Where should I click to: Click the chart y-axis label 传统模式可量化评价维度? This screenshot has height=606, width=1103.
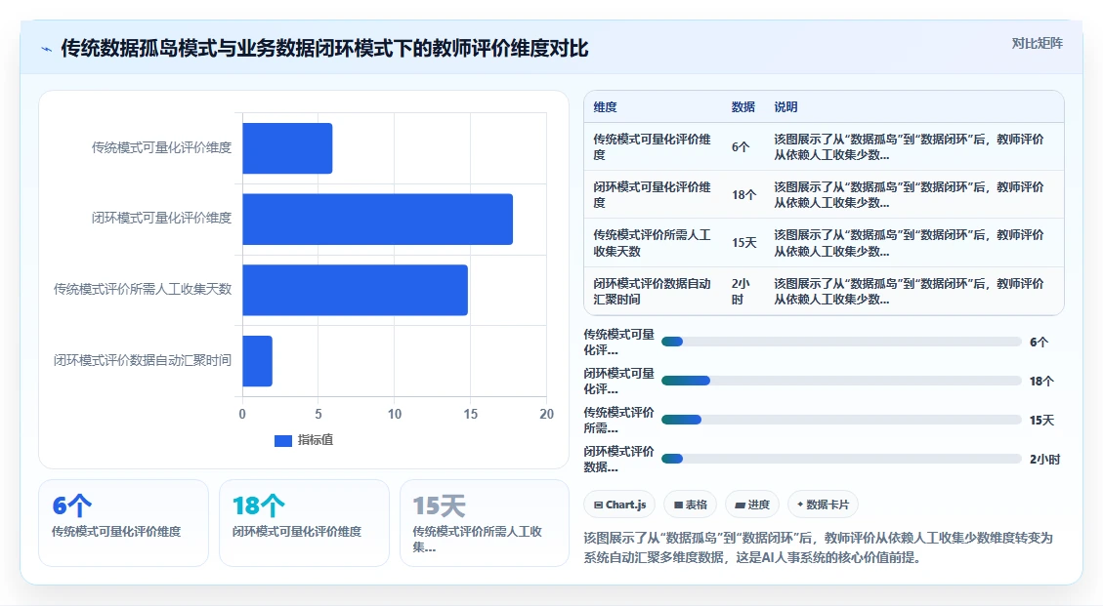click(x=161, y=147)
